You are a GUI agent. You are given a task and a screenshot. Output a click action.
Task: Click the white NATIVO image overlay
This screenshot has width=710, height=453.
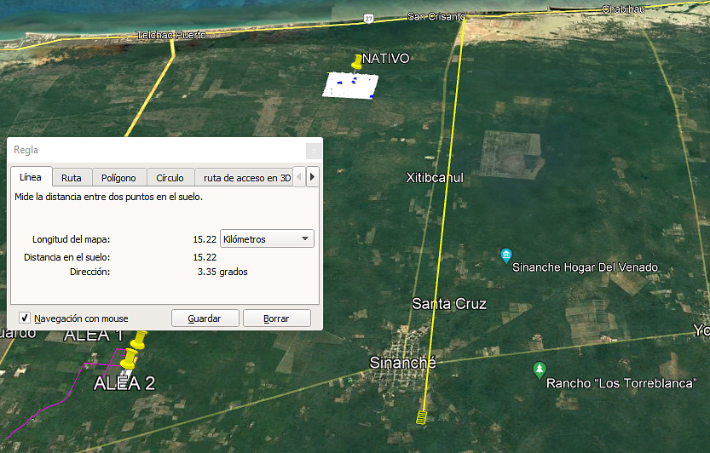pos(350,85)
